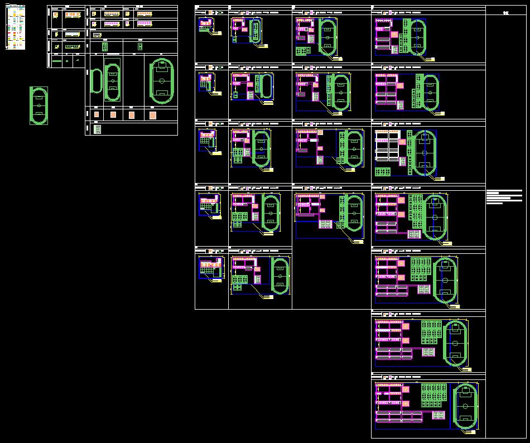Screen dimensions: 530x443
Task: Select the rightmost orange square in component table
Action: point(153,115)
